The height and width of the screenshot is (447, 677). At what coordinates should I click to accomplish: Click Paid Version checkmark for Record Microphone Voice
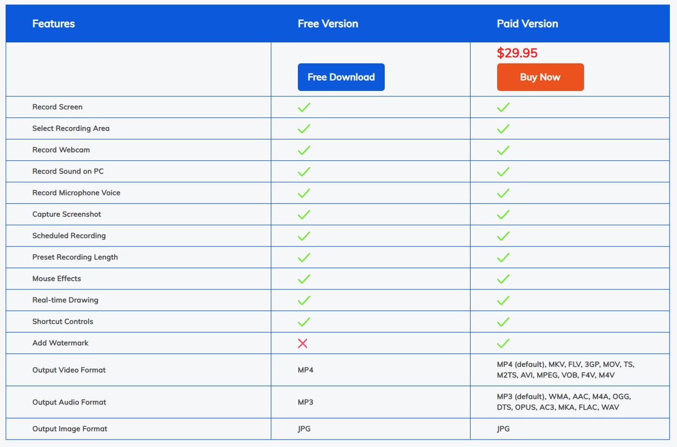pyautogui.click(x=503, y=193)
